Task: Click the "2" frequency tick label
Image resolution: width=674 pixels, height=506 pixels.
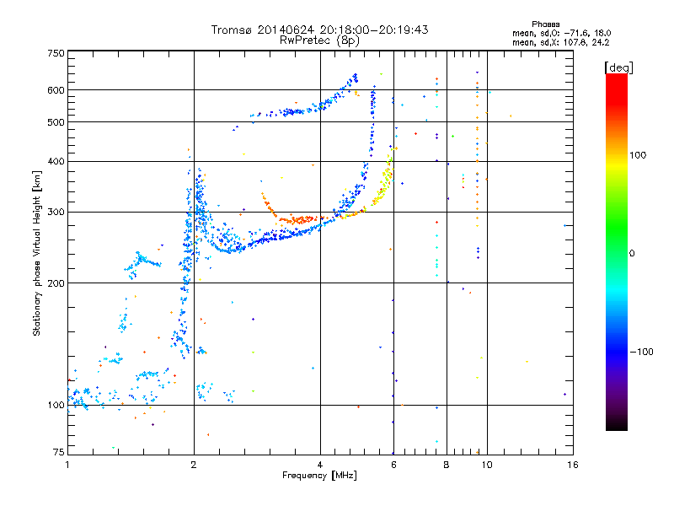Action: click(194, 465)
